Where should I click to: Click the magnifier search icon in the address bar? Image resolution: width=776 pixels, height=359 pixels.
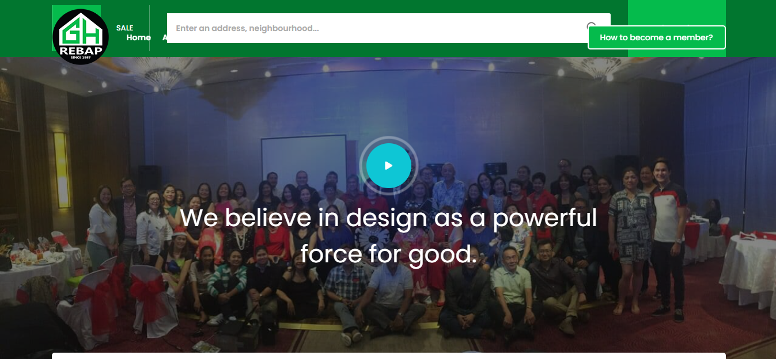coord(591,25)
